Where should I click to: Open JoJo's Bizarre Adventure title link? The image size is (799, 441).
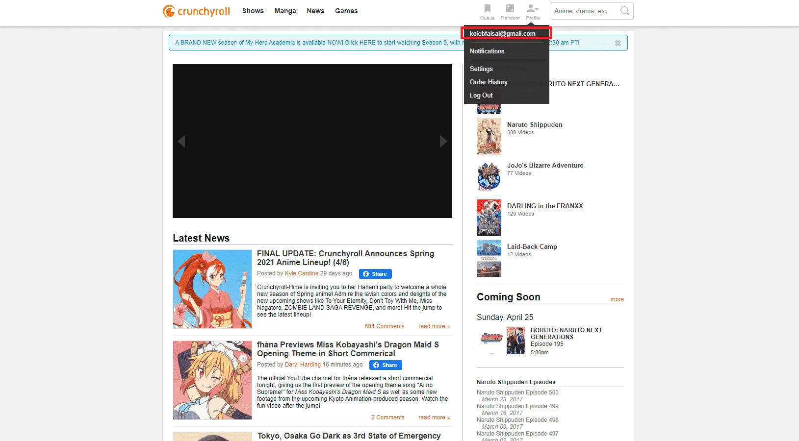[x=545, y=165]
